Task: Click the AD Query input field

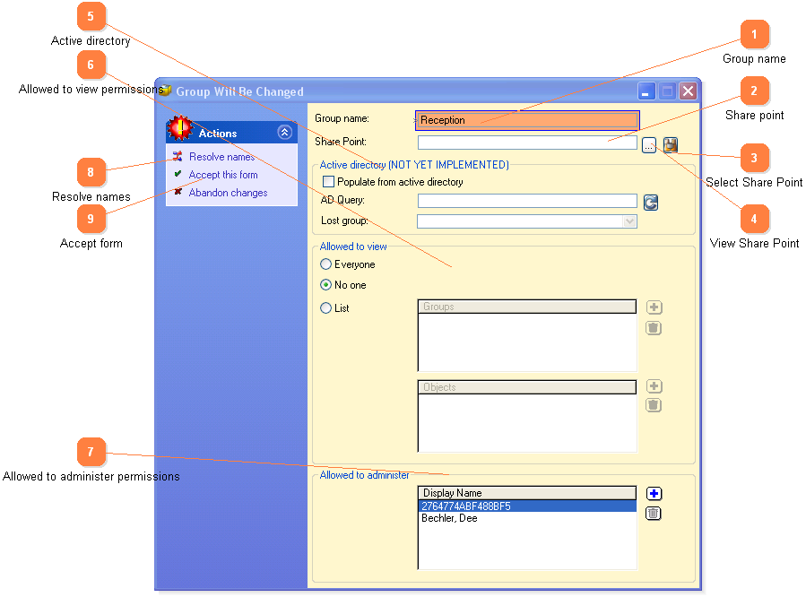Action: (x=527, y=201)
